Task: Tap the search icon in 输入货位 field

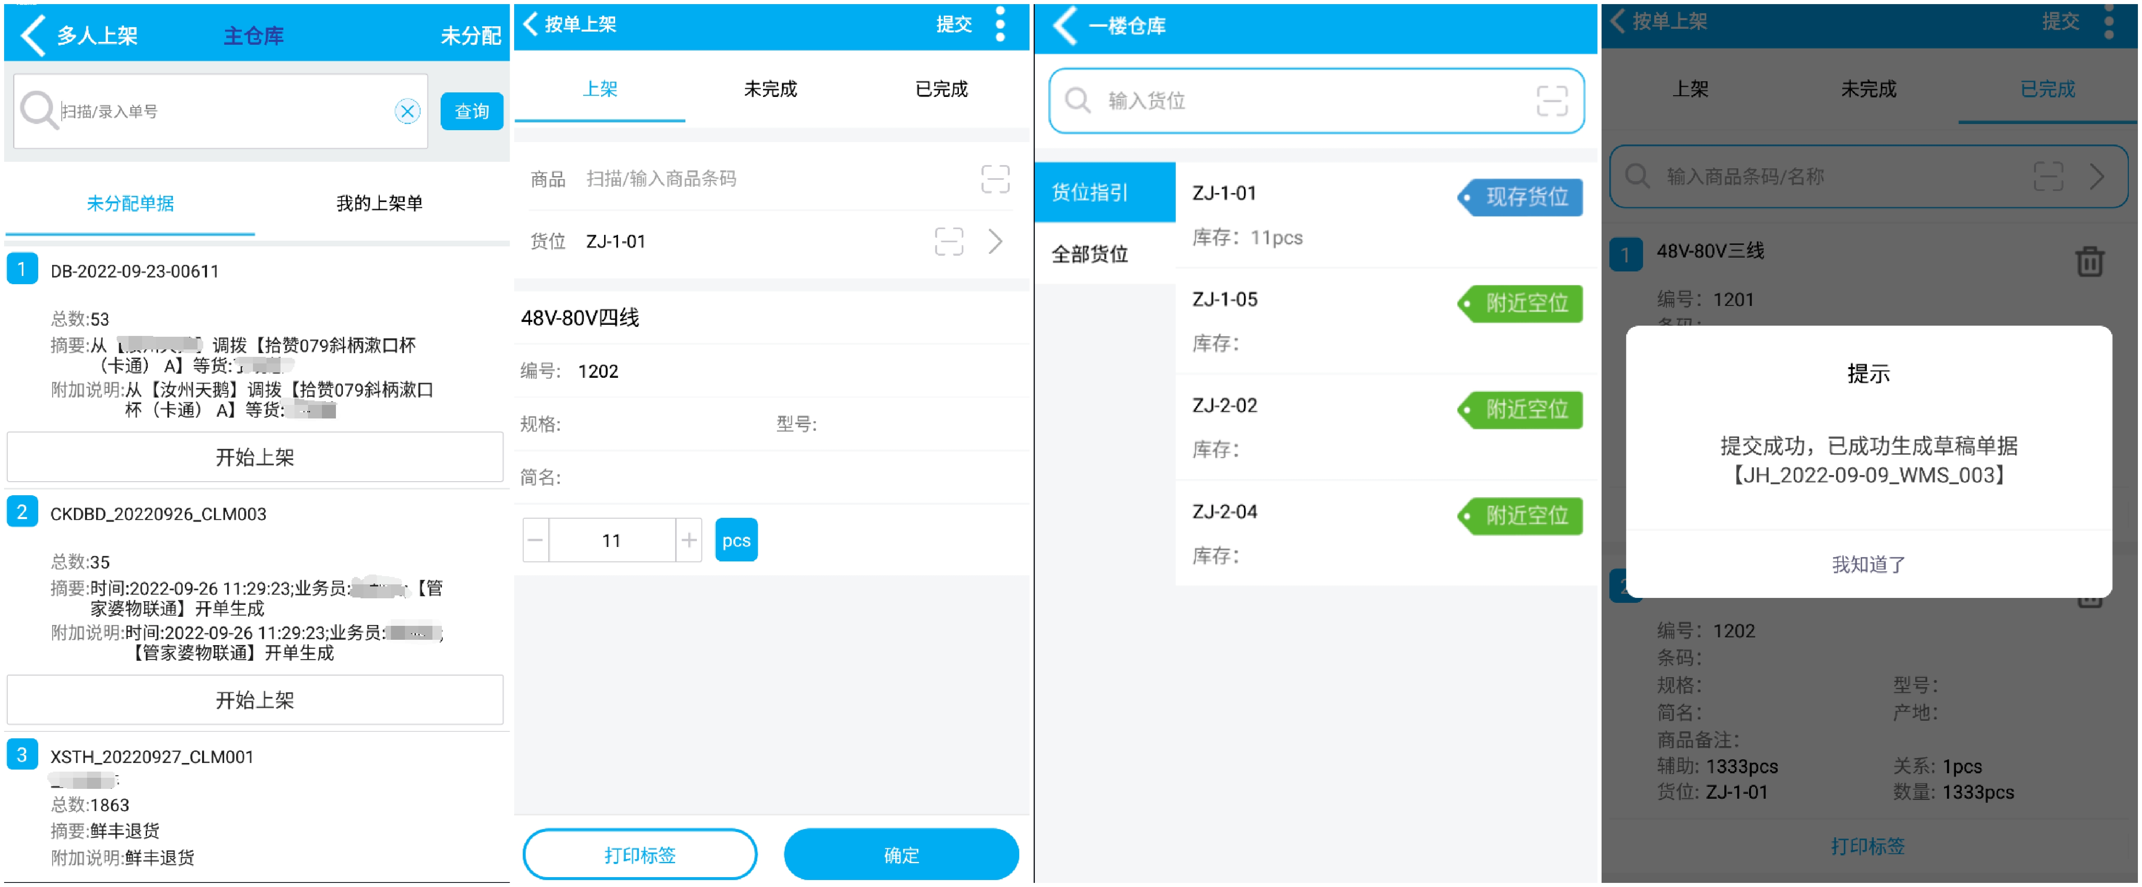Action: pos(1078,101)
